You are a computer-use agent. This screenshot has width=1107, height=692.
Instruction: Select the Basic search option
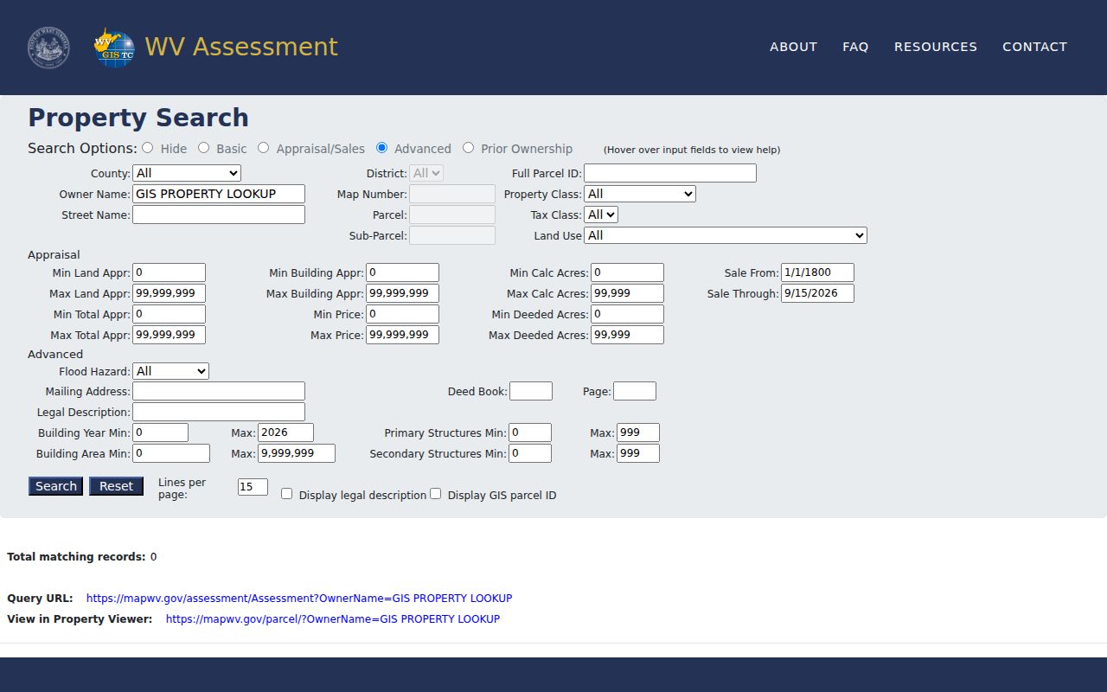tap(204, 148)
